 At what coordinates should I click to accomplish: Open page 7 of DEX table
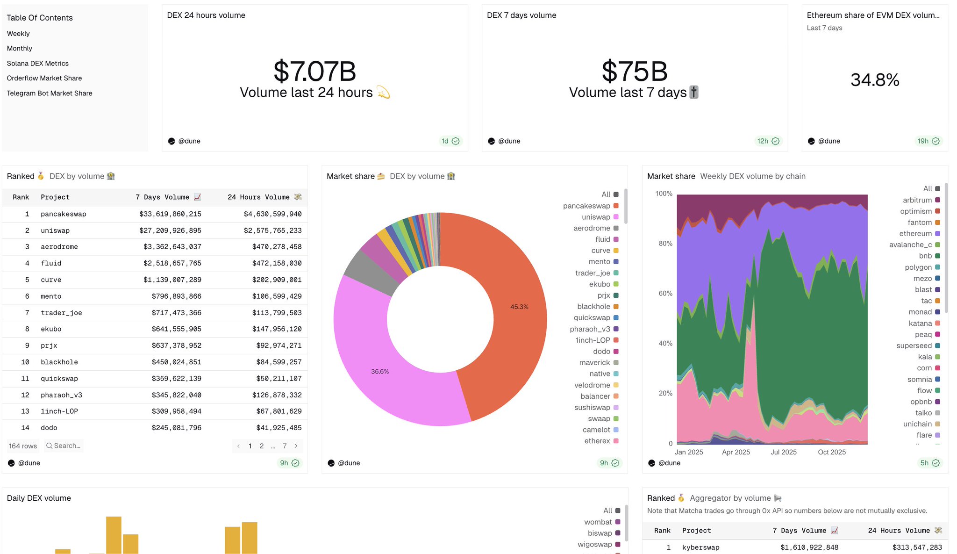point(285,446)
